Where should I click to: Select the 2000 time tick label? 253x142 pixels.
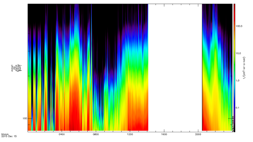(198, 134)
